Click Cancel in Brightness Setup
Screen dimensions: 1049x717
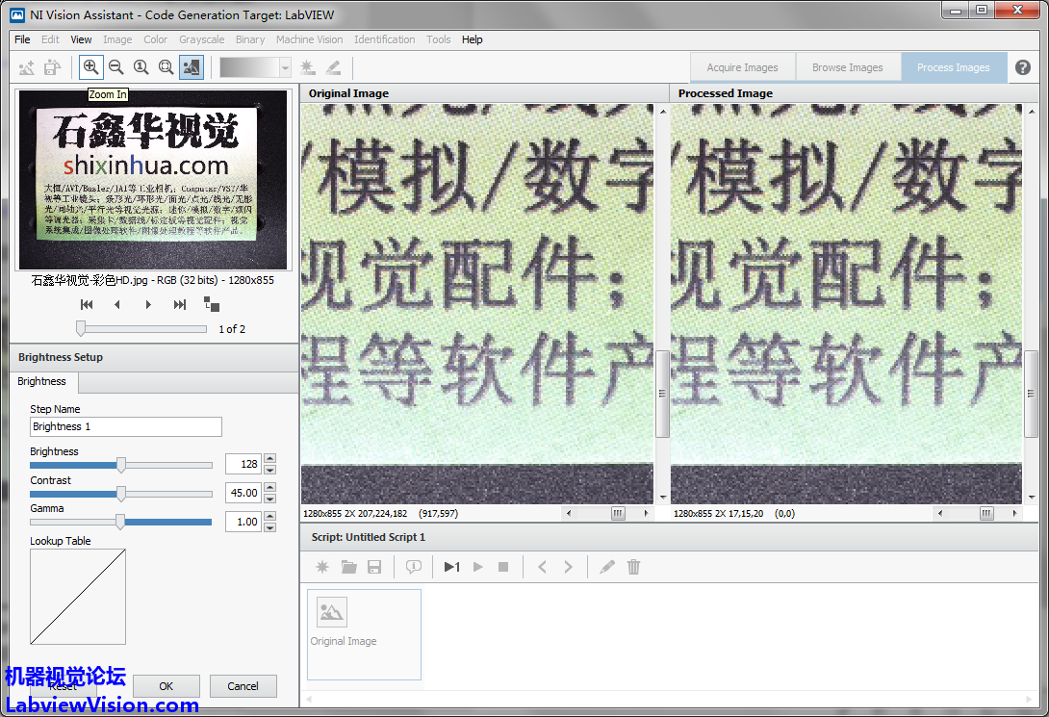[243, 686]
